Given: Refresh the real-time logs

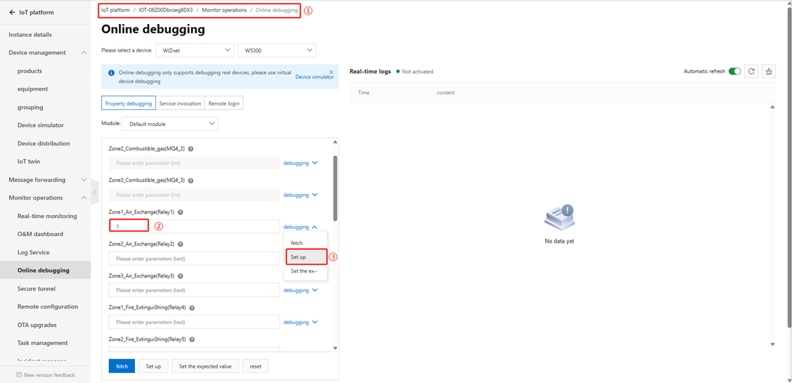Looking at the screenshot, I should (x=751, y=71).
